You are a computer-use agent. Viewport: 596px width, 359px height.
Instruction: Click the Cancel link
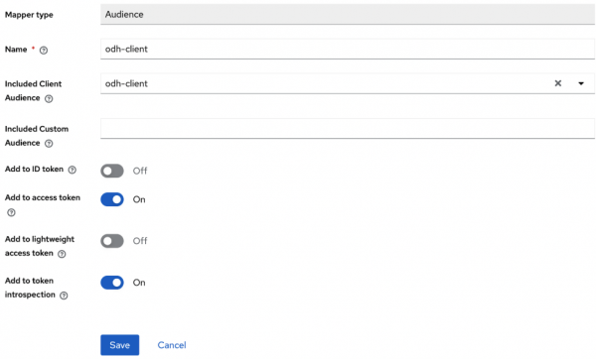point(172,345)
